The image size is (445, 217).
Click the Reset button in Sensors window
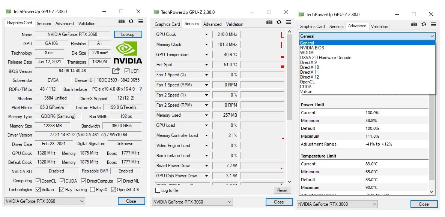(283, 190)
